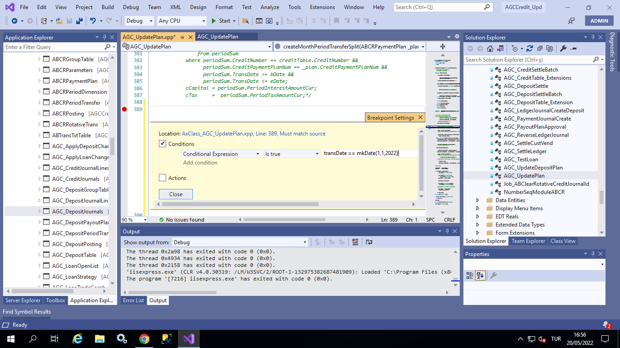Click Save All icon in toolbar
This screenshot has height=348, width=620.
[79, 21]
